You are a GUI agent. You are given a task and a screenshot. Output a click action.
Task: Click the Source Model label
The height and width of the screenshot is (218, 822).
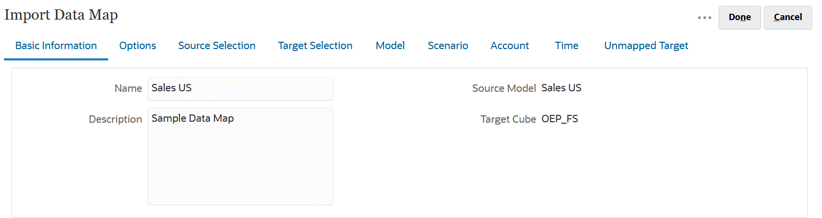click(504, 88)
